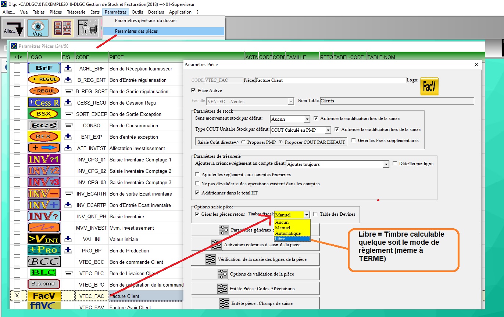Toggle Détailler par ligne checkbox
Screen dimensions: 504x317
pyautogui.click(x=395, y=164)
